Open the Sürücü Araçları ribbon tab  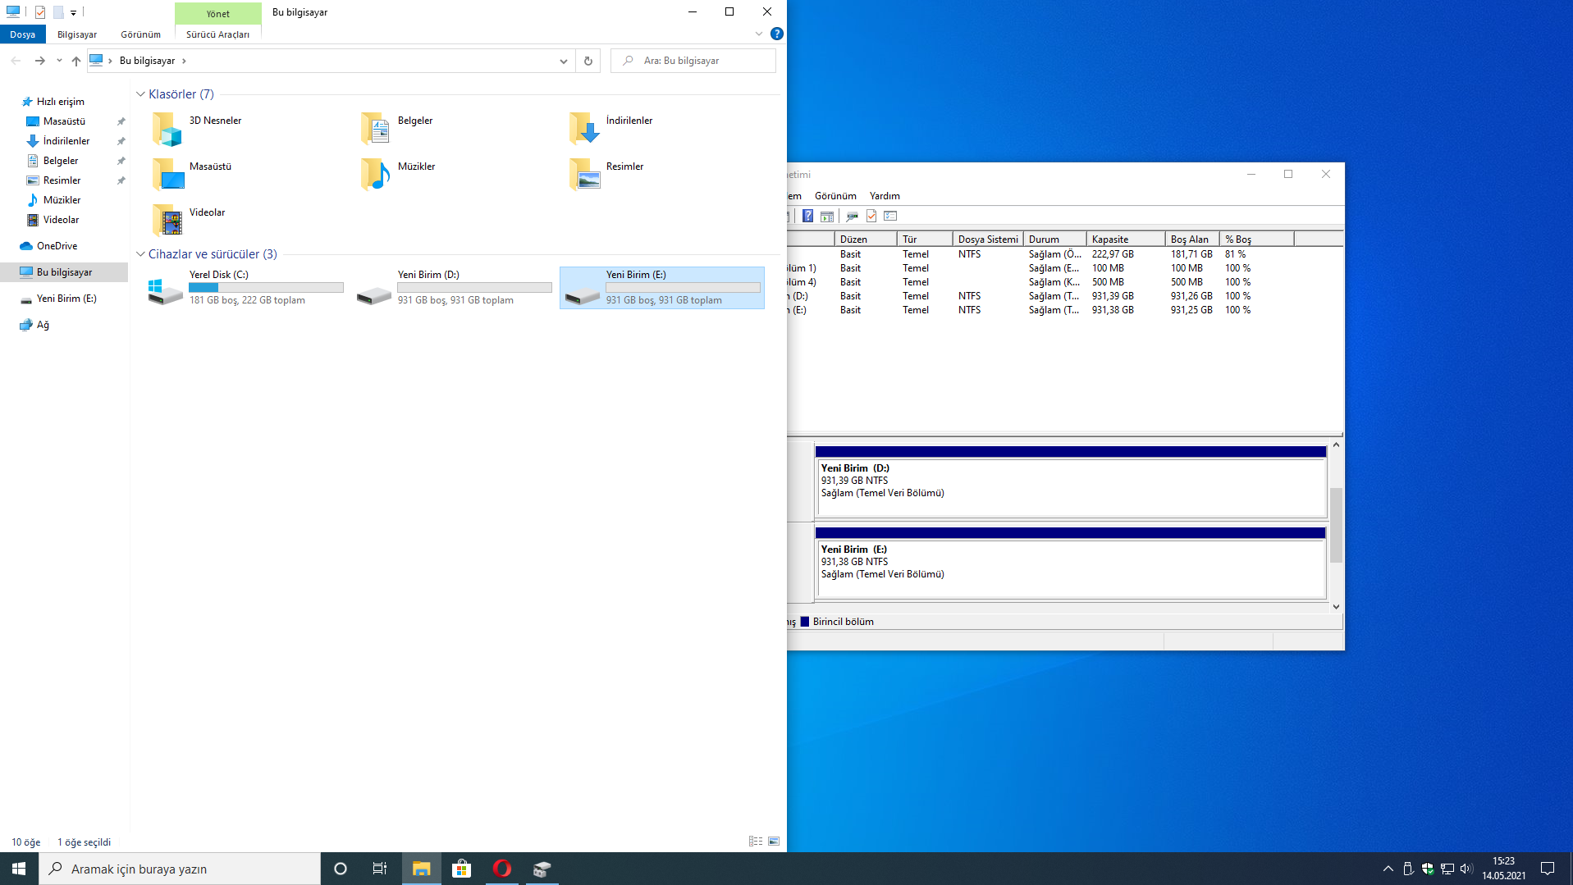(x=217, y=34)
